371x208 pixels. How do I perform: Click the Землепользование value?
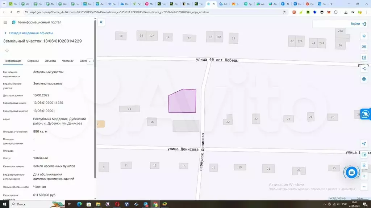[x=48, y=83]
